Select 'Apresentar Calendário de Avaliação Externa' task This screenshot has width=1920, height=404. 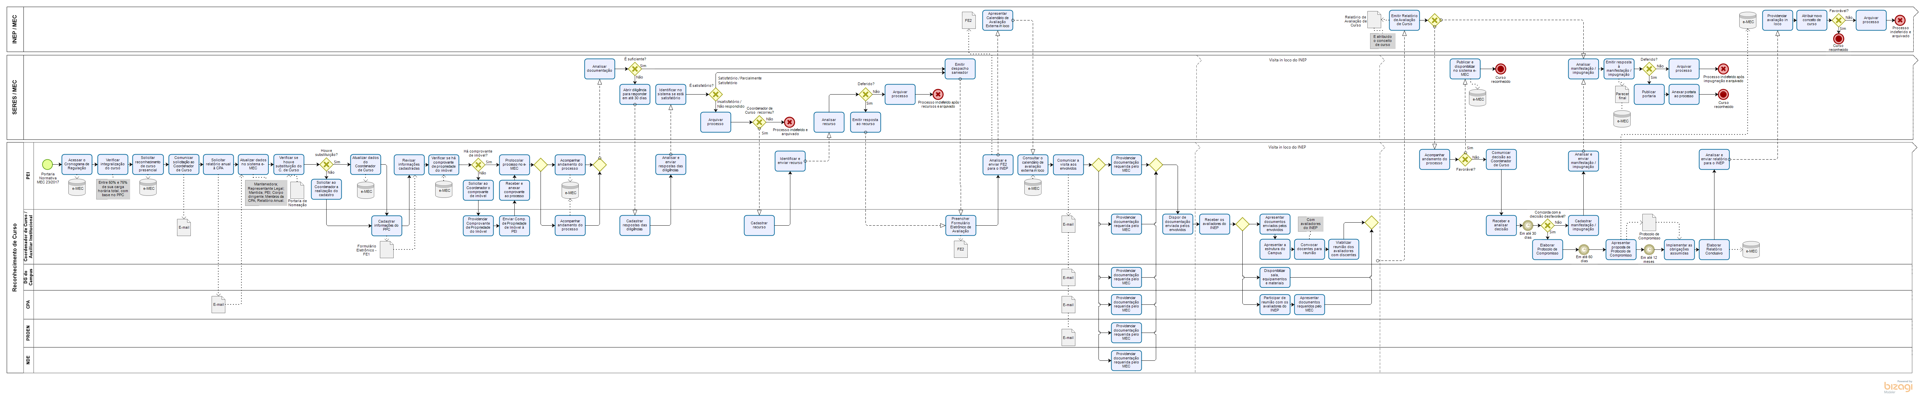point(997,19)
